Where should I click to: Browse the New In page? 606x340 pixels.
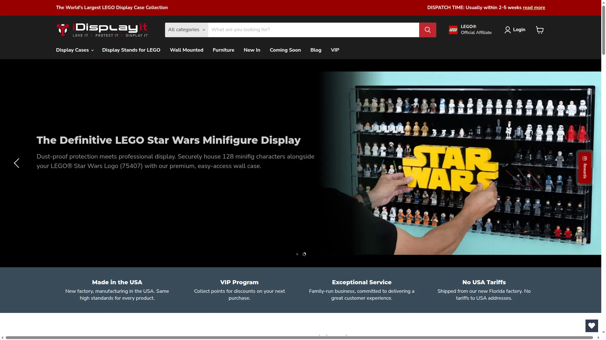[x=252, y=50]
